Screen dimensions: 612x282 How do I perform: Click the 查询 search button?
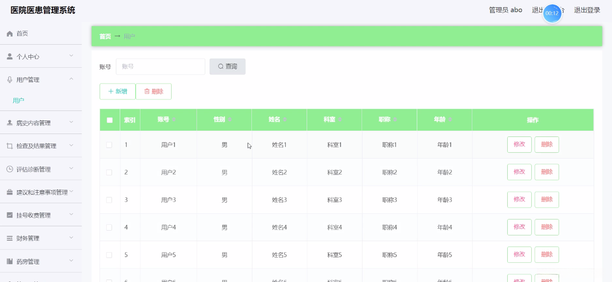(227, 67)
